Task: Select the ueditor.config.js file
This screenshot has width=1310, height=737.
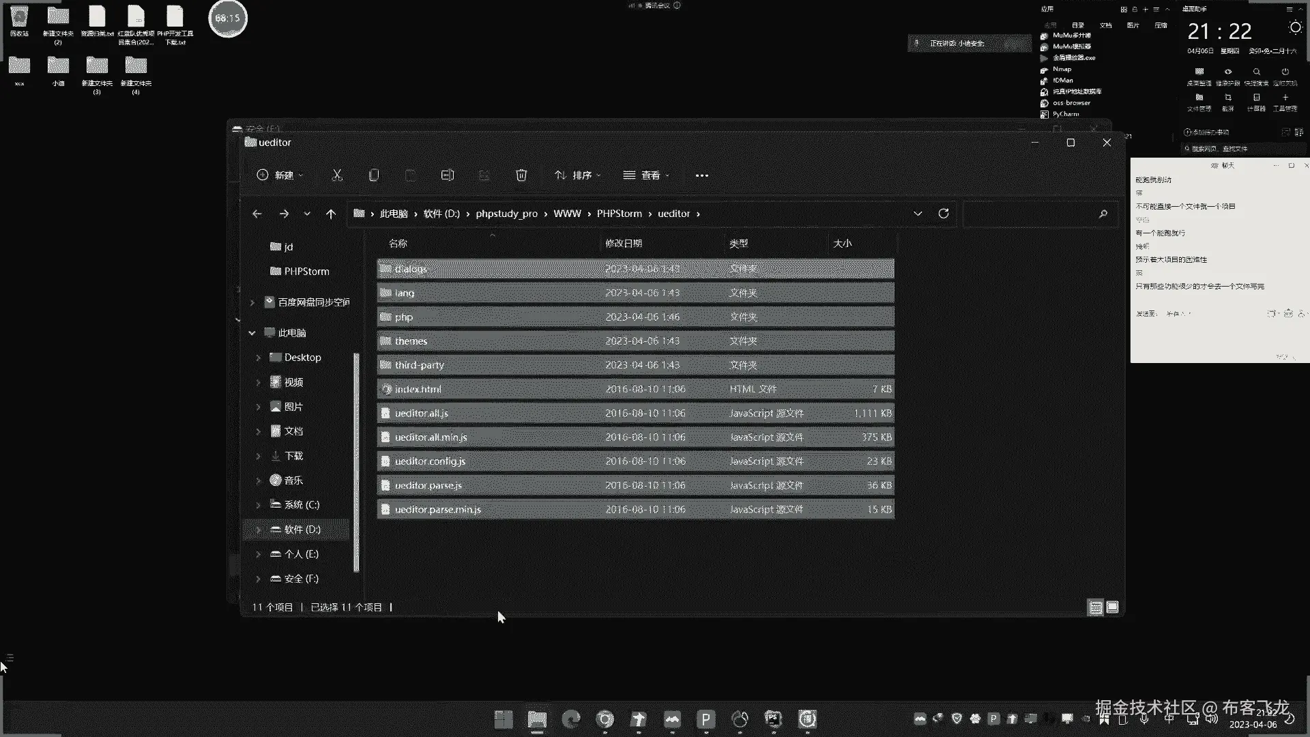Action: click(430, 461)
